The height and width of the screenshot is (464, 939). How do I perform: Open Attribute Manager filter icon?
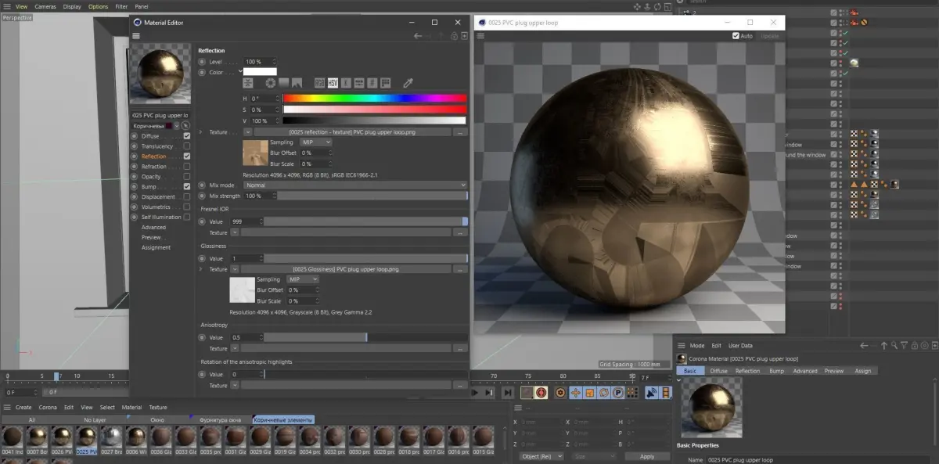click(x=904, y=345)
